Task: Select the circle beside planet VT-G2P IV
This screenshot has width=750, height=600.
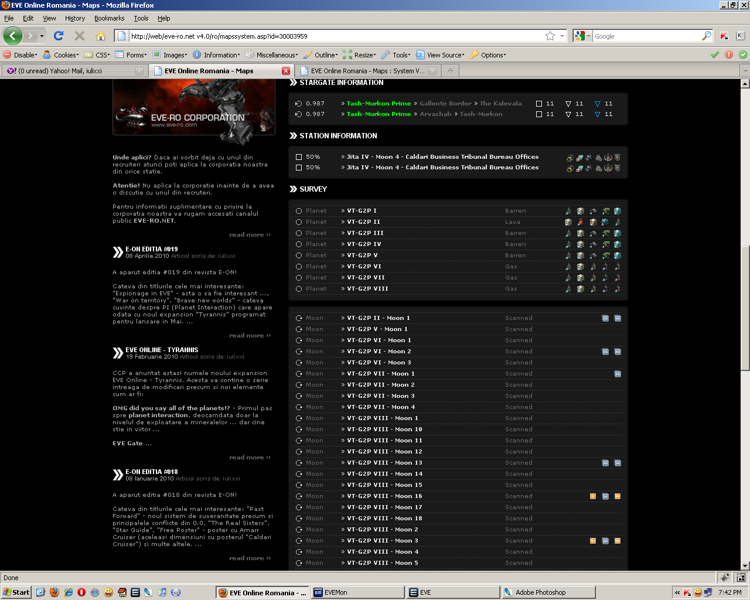Action: point(299,244)
